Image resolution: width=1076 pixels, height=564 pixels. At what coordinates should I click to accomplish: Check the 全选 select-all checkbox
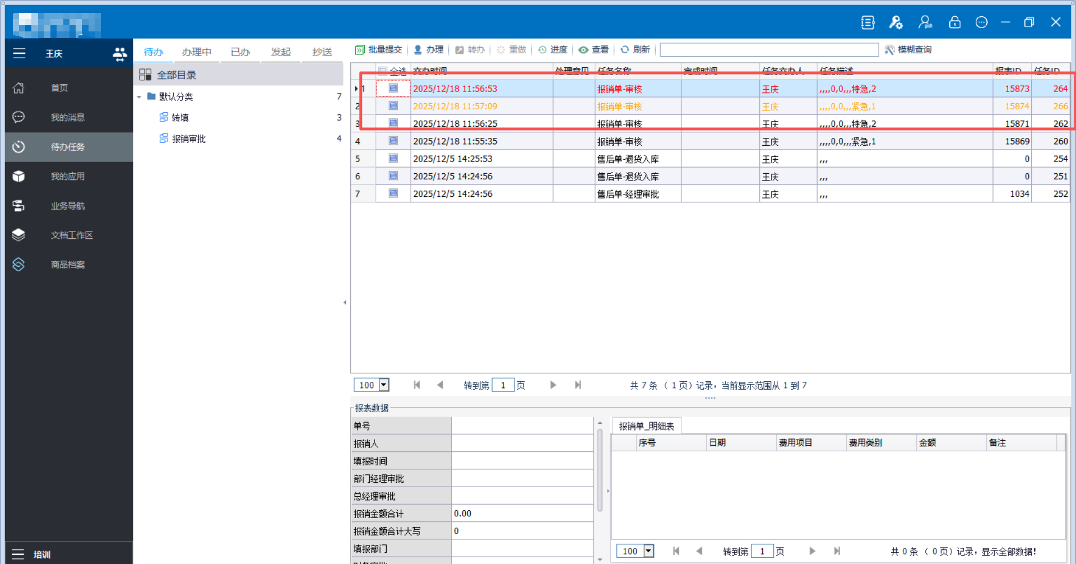click(383, 71)
